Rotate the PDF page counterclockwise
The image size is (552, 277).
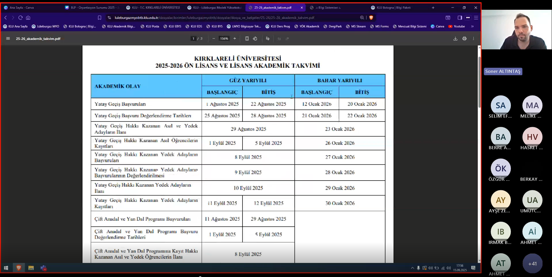pyautogui.click(x=255, y=38)
